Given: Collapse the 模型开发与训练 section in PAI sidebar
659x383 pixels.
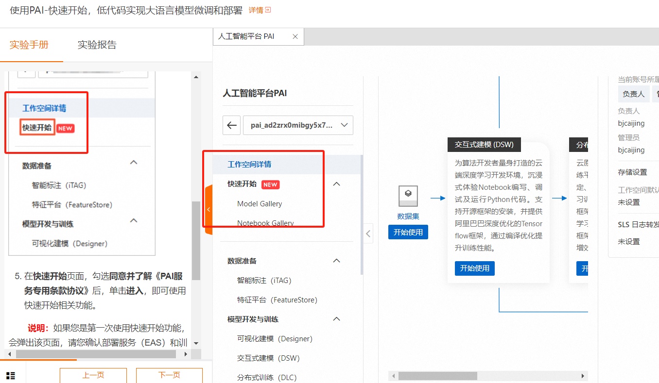Looking at the screenshot, I should 336,319.
